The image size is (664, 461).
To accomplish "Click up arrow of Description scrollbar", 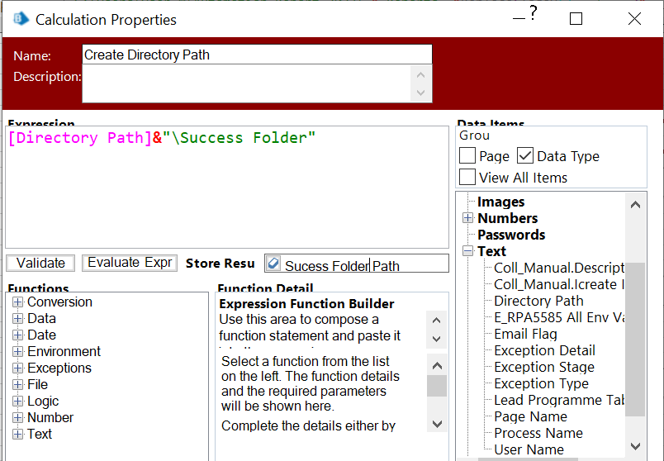I will (421, 75).
